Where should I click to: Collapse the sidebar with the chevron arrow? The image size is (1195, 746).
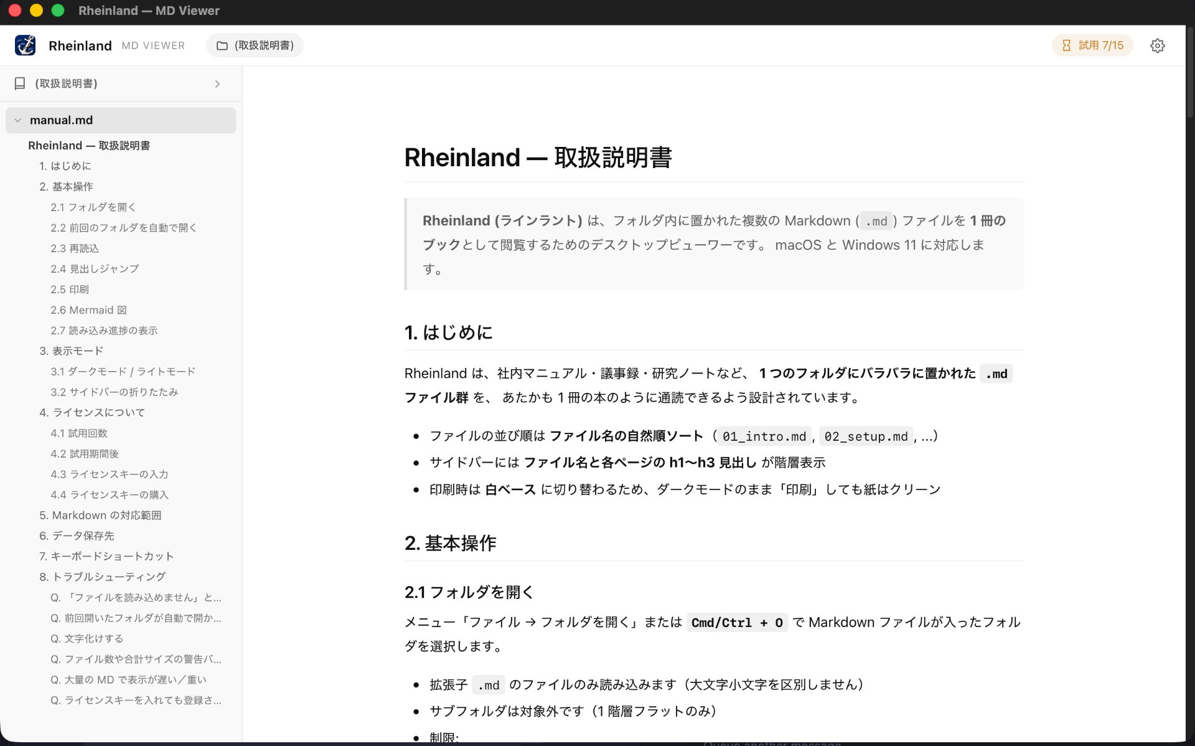tap(217, 83)
